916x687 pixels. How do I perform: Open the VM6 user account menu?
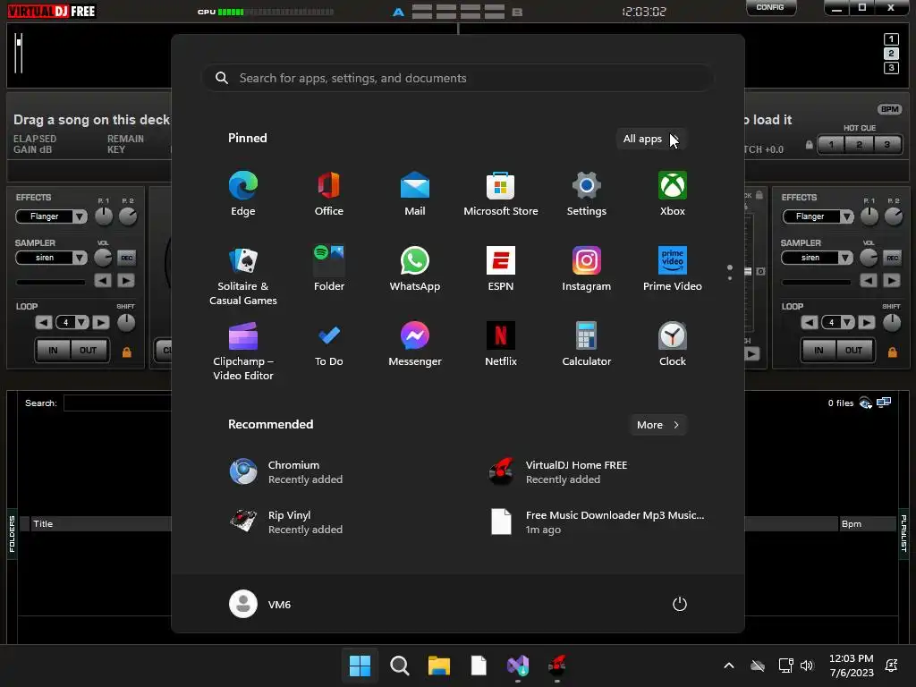tap(260, 604)
